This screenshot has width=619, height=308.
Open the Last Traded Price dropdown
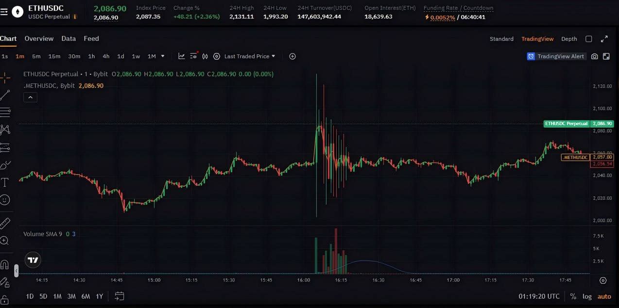point(250,56)
